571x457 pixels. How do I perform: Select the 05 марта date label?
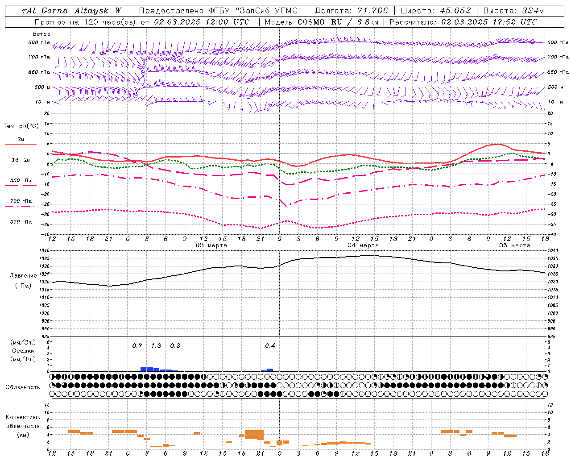515,245
